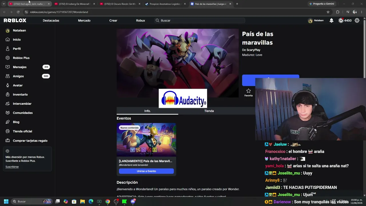Click the Suscribirse link for Roblox Plus
The image size is (366, 206).
tap(12, 167)
